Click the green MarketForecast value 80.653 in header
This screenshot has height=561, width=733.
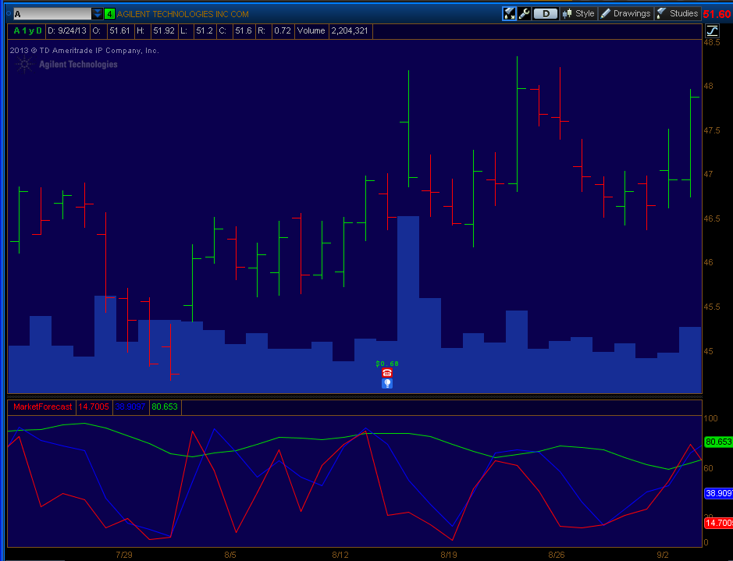pyautogui.click(x=165, y=407)
